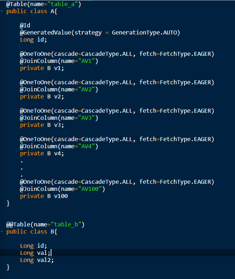Click the "table_b" string literal
Viewport: 235px width, 279px height.
click(x=66, y=225)
